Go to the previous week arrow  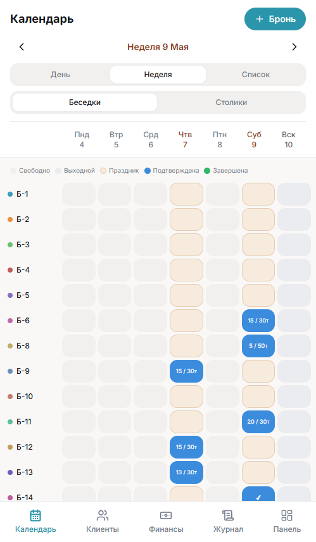pyautogui.click(x=22, y=47)
